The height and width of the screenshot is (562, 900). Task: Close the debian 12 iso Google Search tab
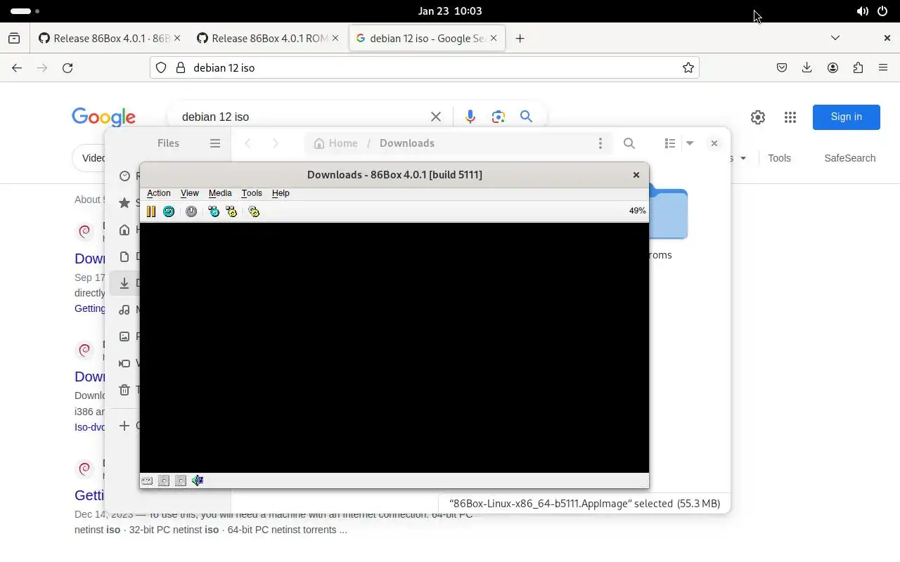pos(494,39)
